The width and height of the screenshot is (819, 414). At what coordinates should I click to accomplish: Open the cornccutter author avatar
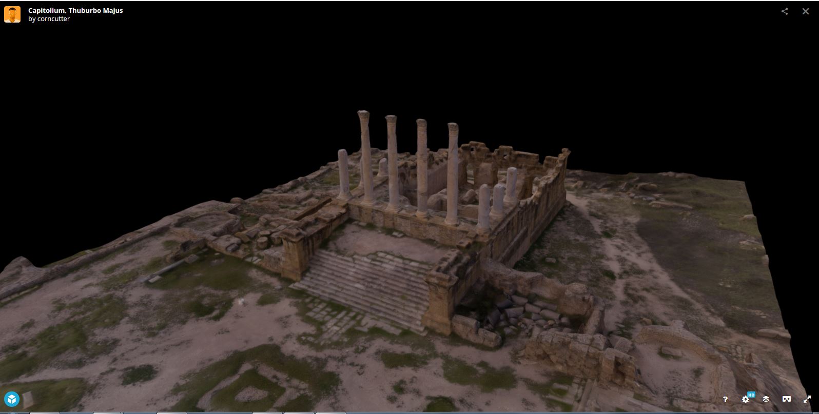(12, 14)
